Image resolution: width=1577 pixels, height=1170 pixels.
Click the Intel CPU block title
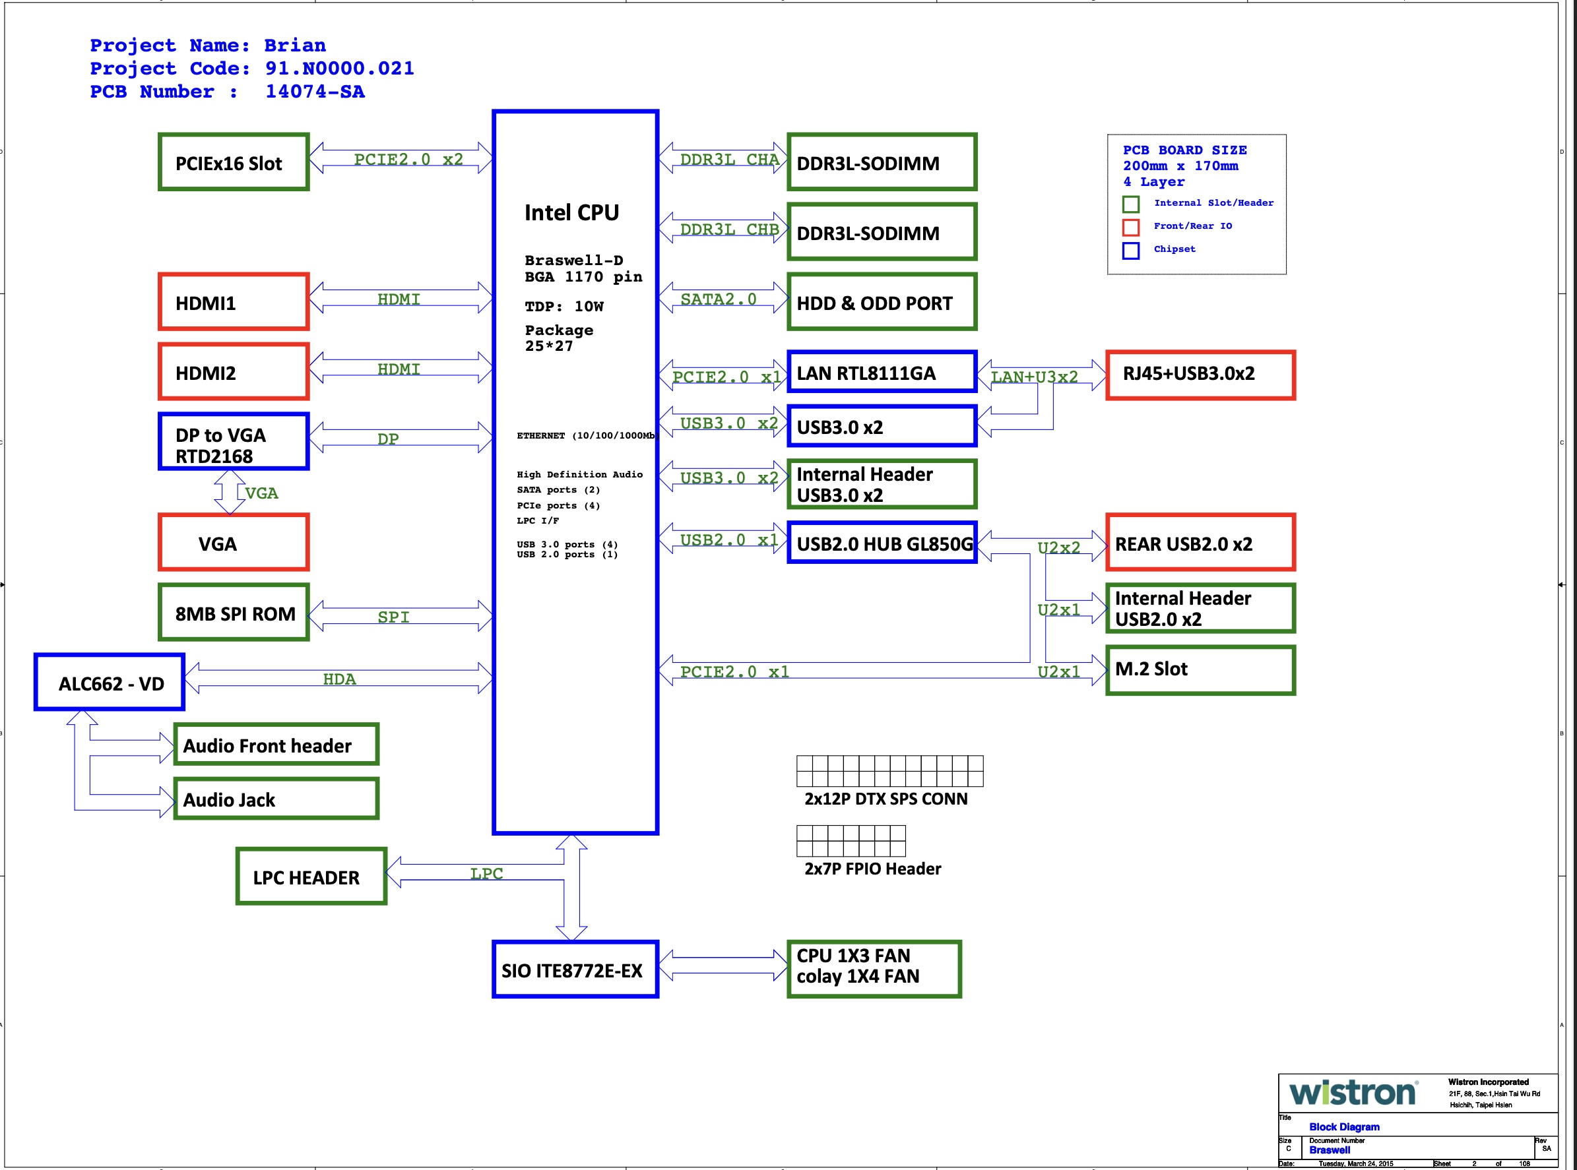point(571,212)
